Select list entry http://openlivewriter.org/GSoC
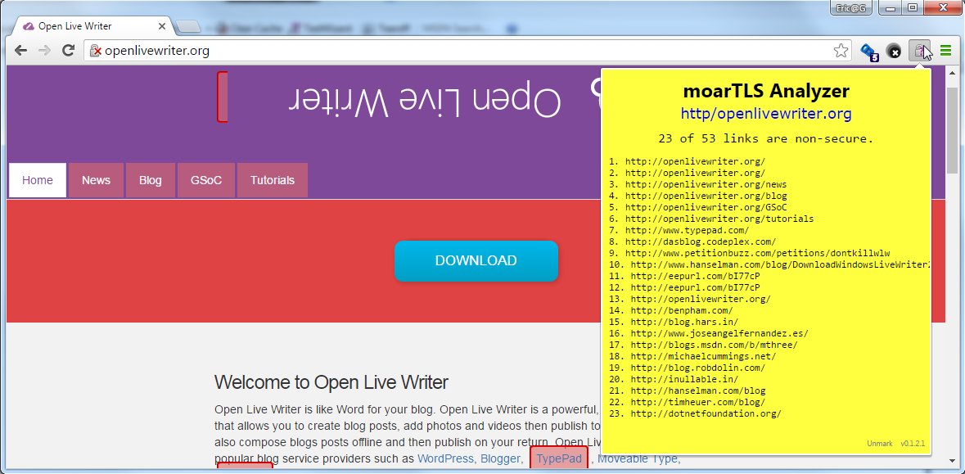 [x=706, y=207]
